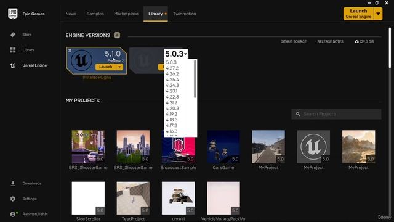The image size is (394, 222).
Task: Switch to the News tab
Action: click(x=71, y=14)
